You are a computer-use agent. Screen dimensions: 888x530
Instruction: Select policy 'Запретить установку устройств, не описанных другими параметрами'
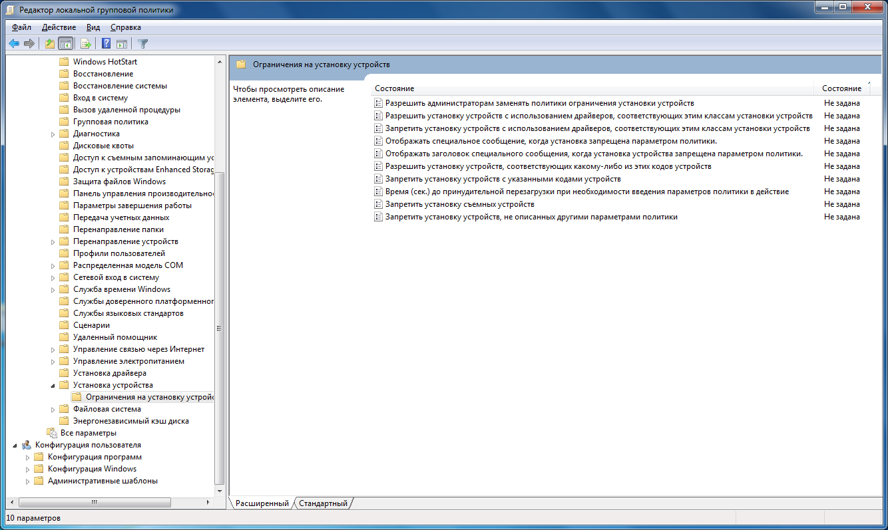tap(531, 217)
